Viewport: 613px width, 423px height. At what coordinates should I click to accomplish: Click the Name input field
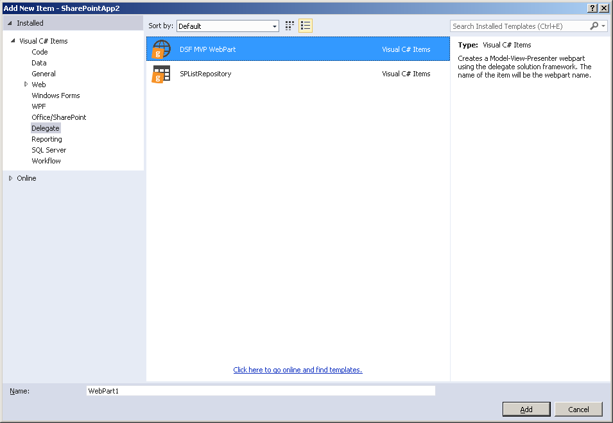[x=260, y=390]
